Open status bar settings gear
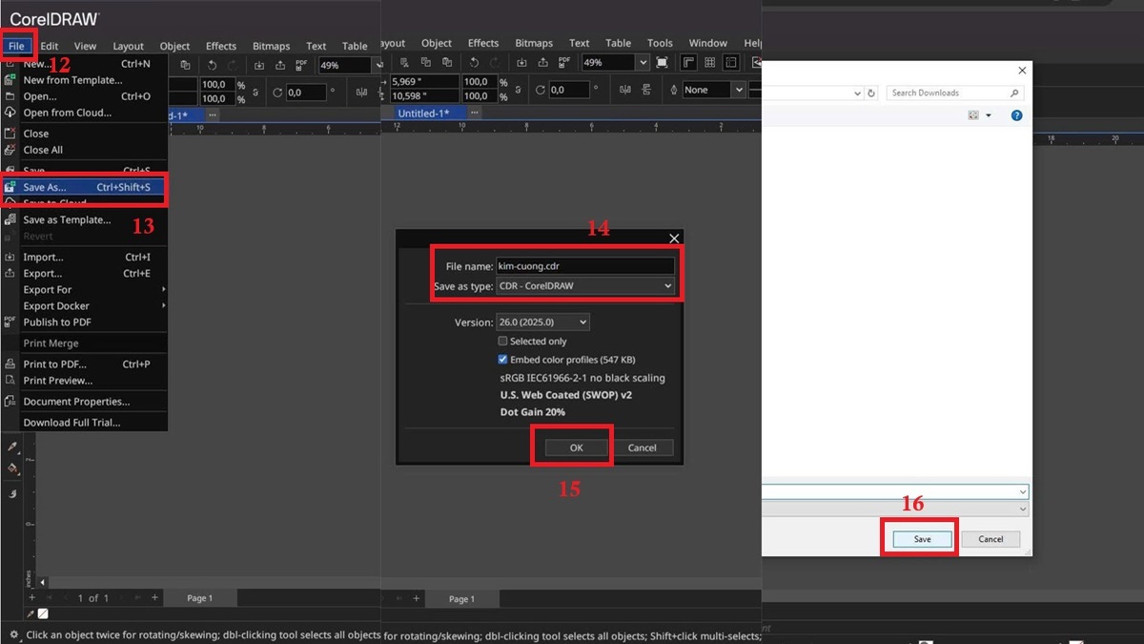The width and height of the screenshot is (1144, 644). click(12, 634)
